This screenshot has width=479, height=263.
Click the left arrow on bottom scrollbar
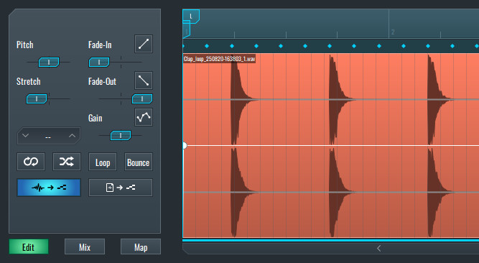(378, 249)
